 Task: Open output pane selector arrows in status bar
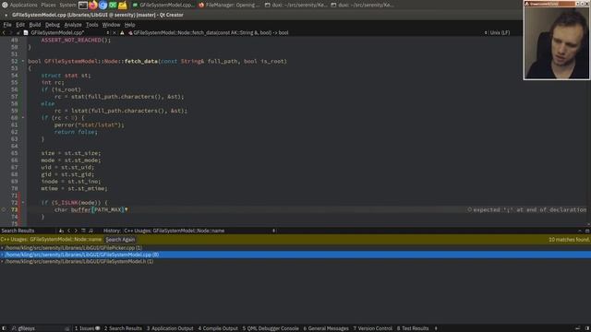click(436, 328)
